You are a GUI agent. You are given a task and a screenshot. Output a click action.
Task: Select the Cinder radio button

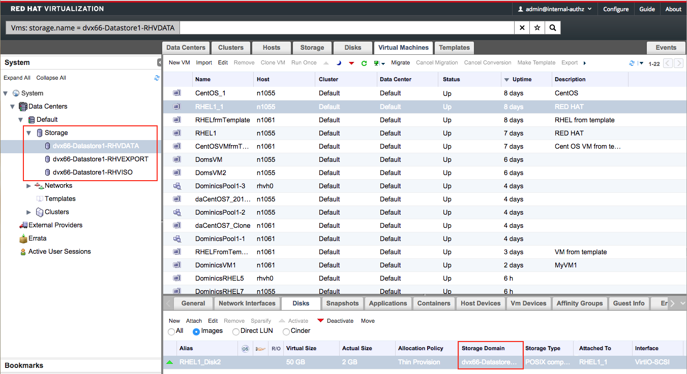pyautogui.click(x=286, y=331)
